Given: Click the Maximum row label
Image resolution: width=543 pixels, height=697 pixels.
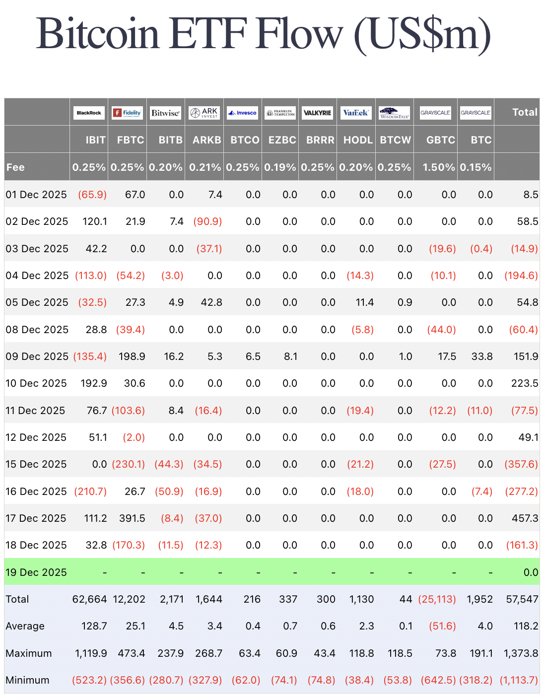Looking at the screenshot, I should point(29,653).
